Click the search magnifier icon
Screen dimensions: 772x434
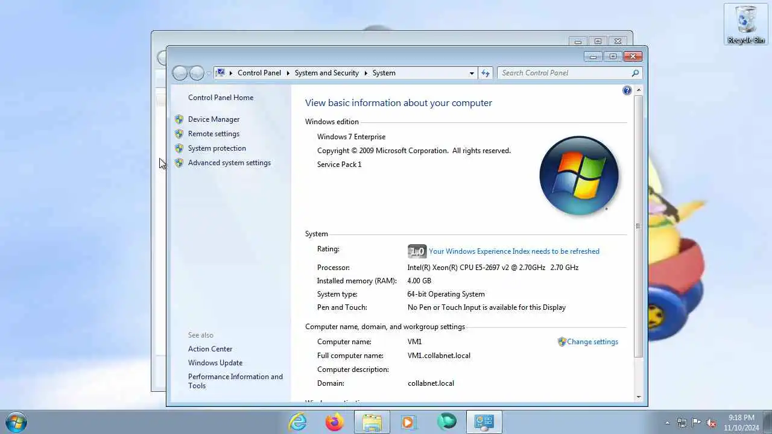[x=635, y=73]
